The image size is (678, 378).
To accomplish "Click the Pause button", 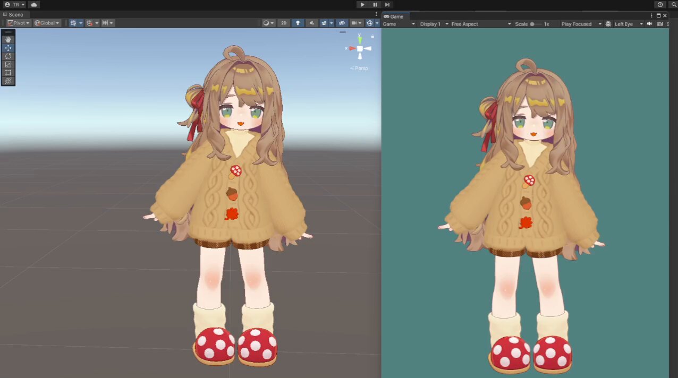I will 375,4.
